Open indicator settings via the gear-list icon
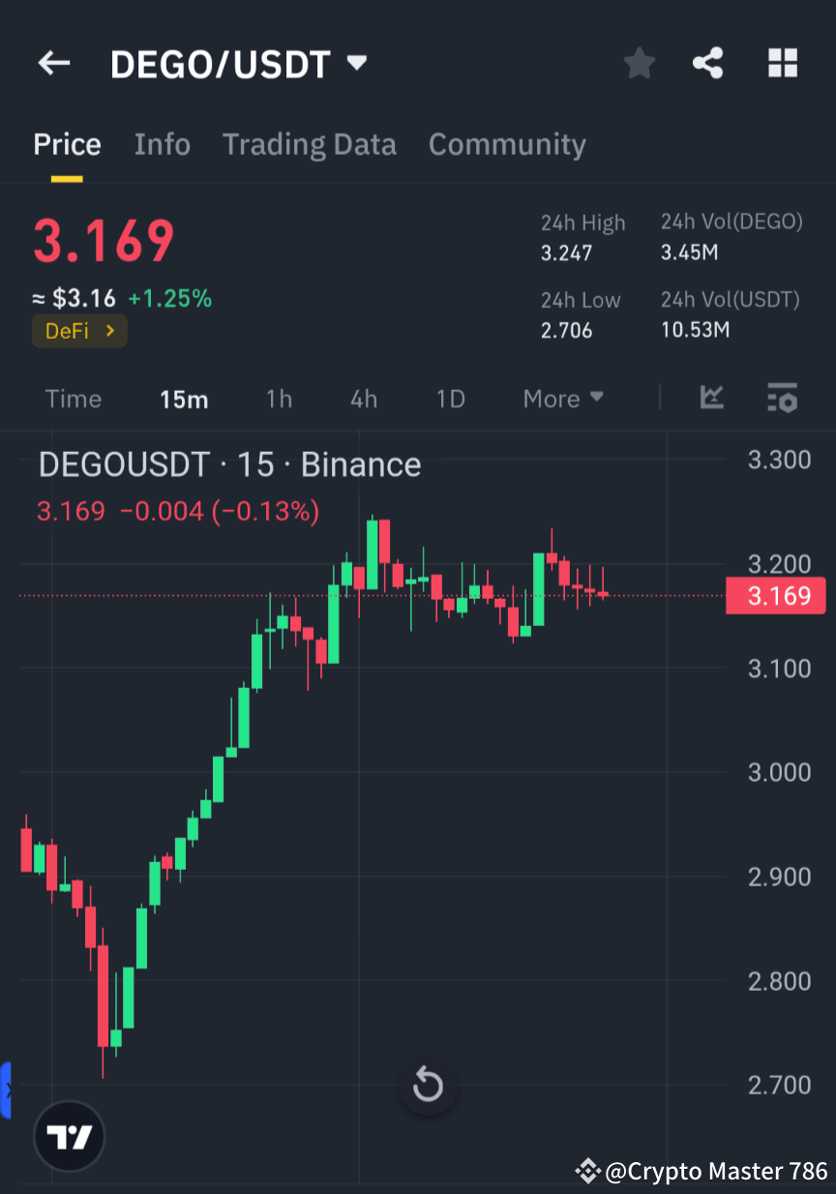 782,398
